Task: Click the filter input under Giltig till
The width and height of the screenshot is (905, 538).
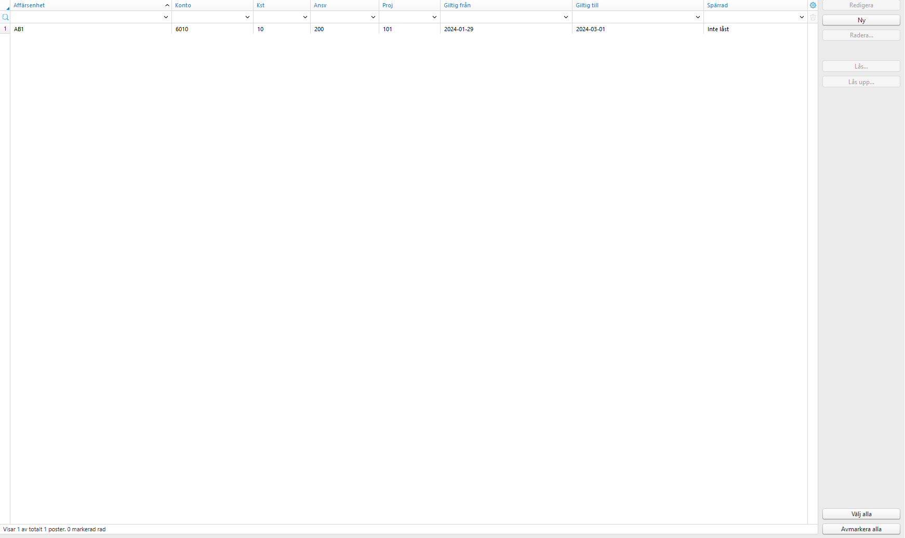Action: point(634,17)
